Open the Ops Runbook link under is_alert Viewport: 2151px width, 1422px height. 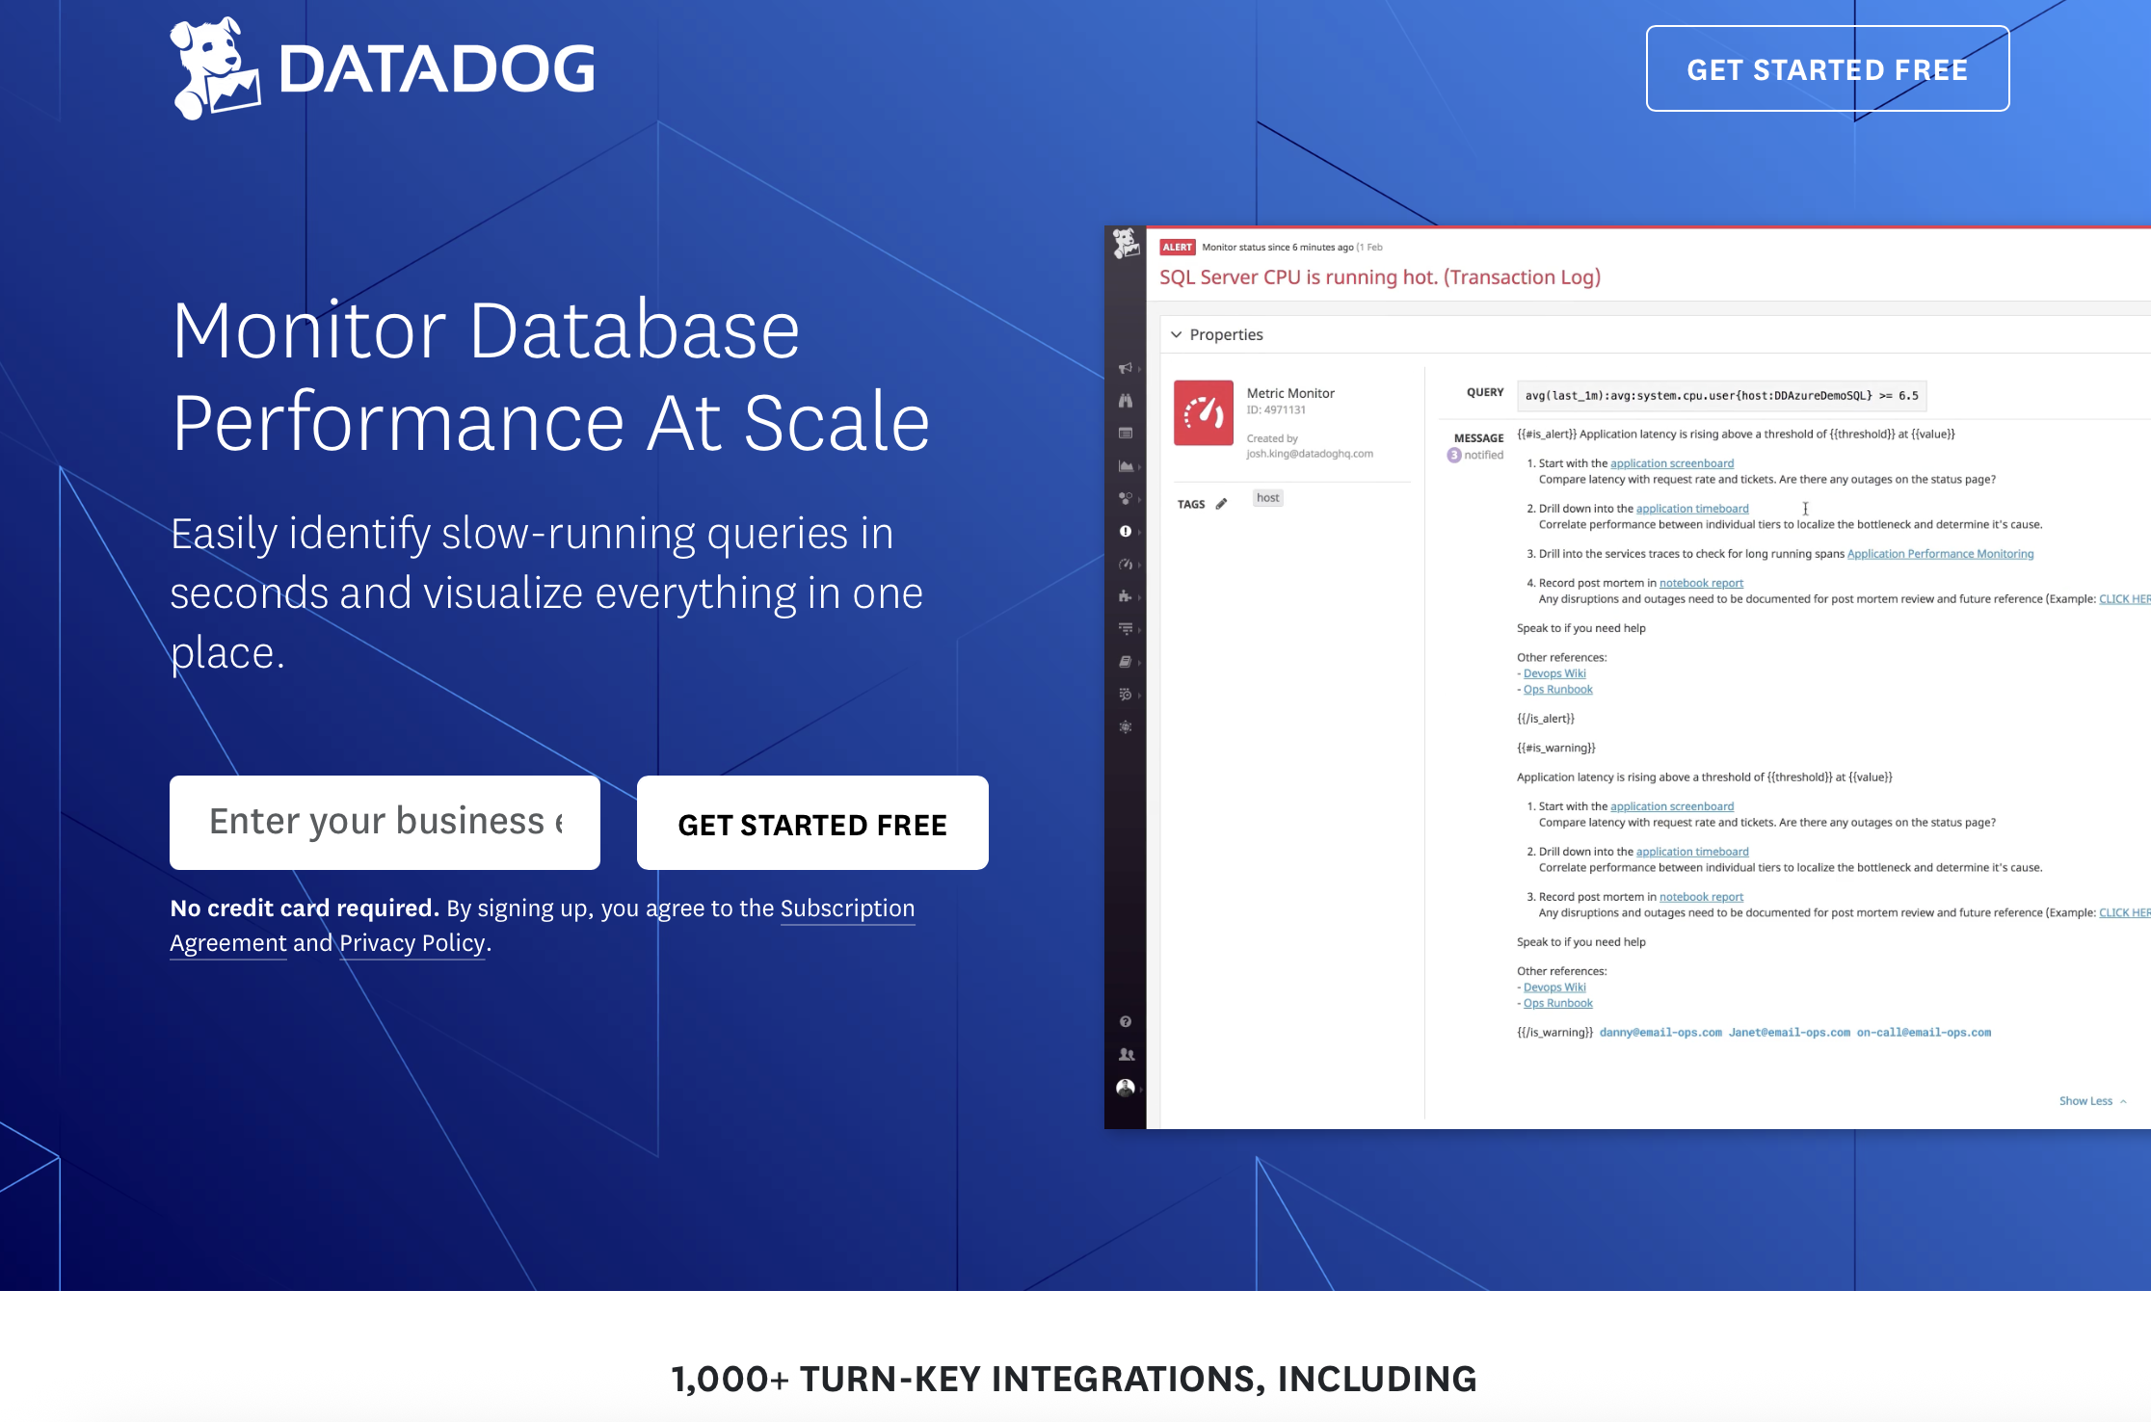coord(1557,690)
